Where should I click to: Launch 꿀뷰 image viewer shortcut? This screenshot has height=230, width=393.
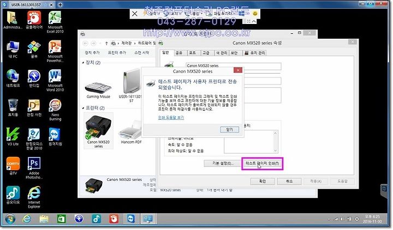coord(34,50)
